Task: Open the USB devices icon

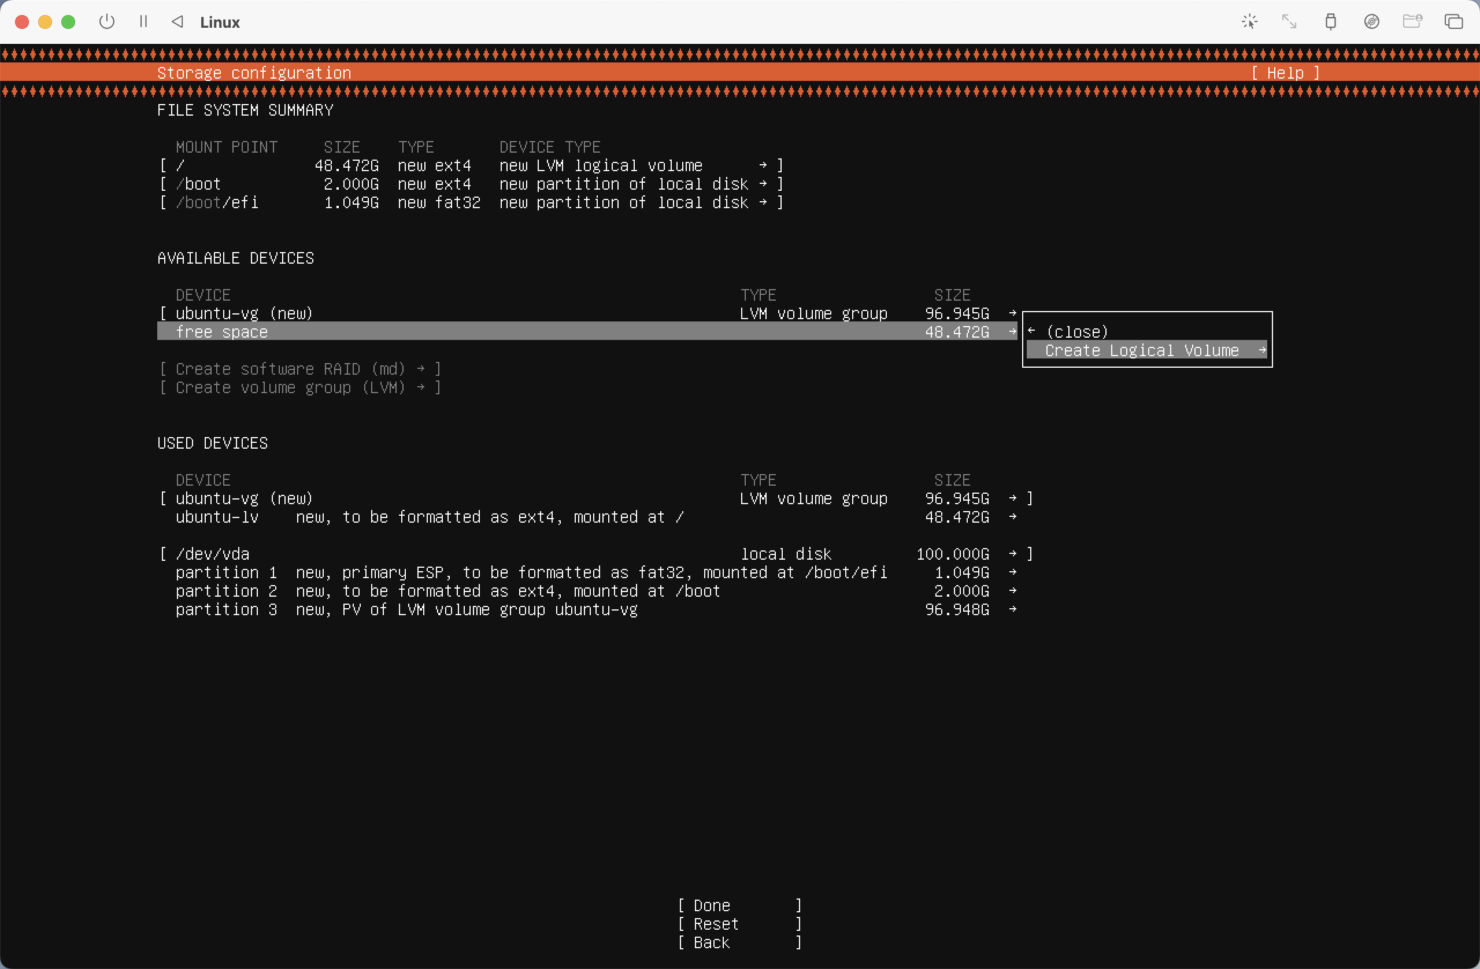Action: pos(1330,22)
